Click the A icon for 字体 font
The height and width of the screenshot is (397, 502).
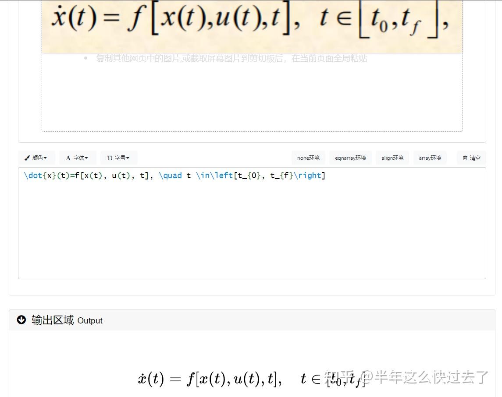(69, 158)
